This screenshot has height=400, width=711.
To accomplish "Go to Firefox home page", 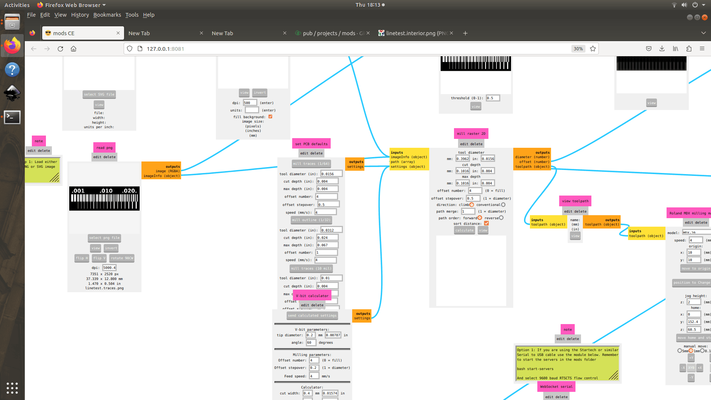I will pyautogui.click(x=74, y=49).
